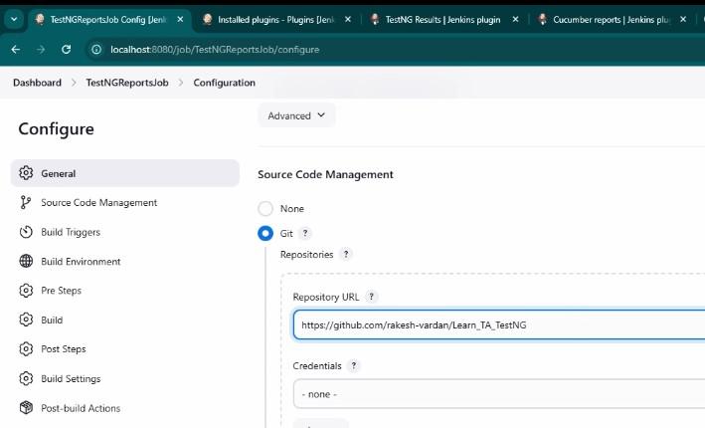The height and width of the screenshot is (428, 705).
Task: Click the General gear icon in sidebar
Action: tap(26, 173)
